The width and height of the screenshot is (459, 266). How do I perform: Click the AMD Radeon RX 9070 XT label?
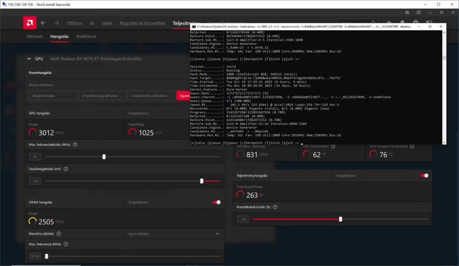click(96, 59)
